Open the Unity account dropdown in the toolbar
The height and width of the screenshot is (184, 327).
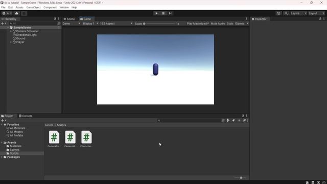(7, 13)
